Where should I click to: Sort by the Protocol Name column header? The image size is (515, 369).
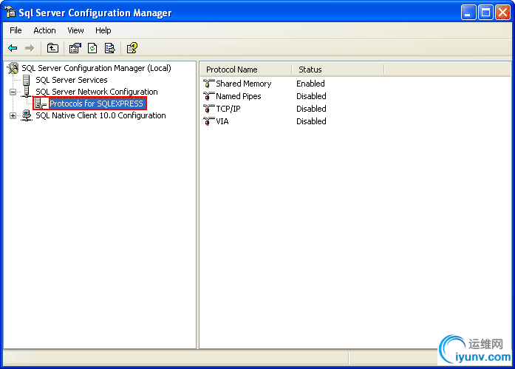click(x=245, y=70)
